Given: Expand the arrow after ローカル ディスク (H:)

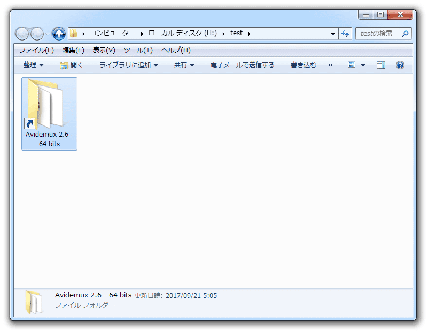Looking at the screenshot, I should (223, 34).
